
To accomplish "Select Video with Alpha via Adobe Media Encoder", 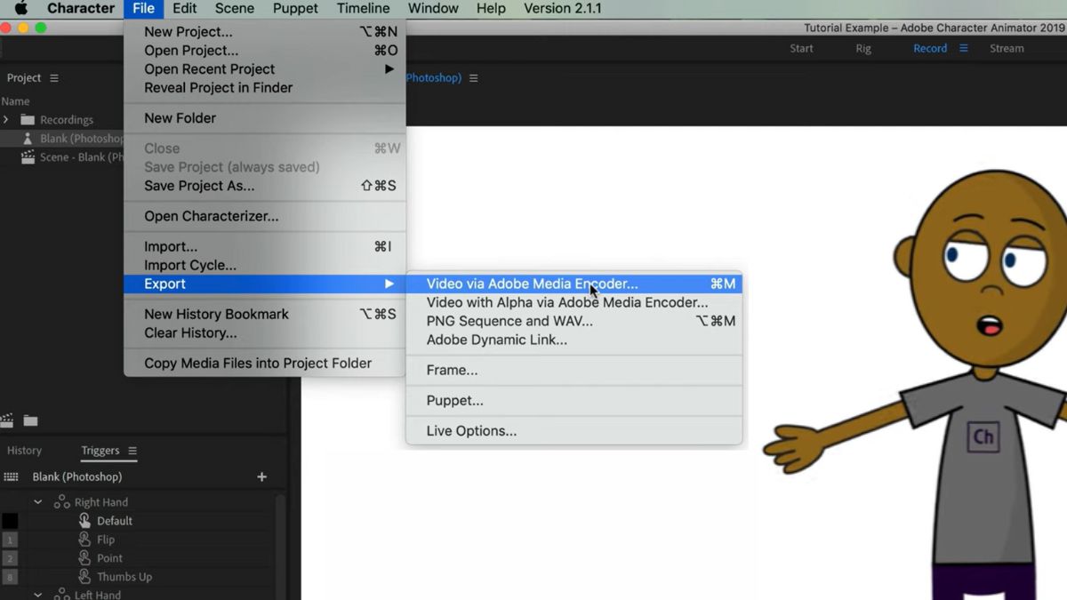I will 574,303.
